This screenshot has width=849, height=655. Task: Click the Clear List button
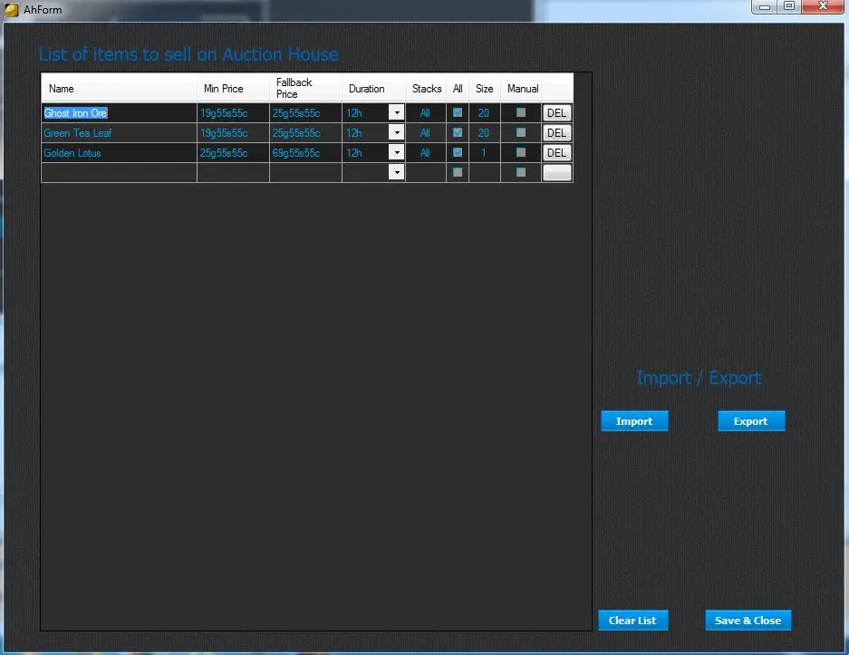(x=632, y=621)
